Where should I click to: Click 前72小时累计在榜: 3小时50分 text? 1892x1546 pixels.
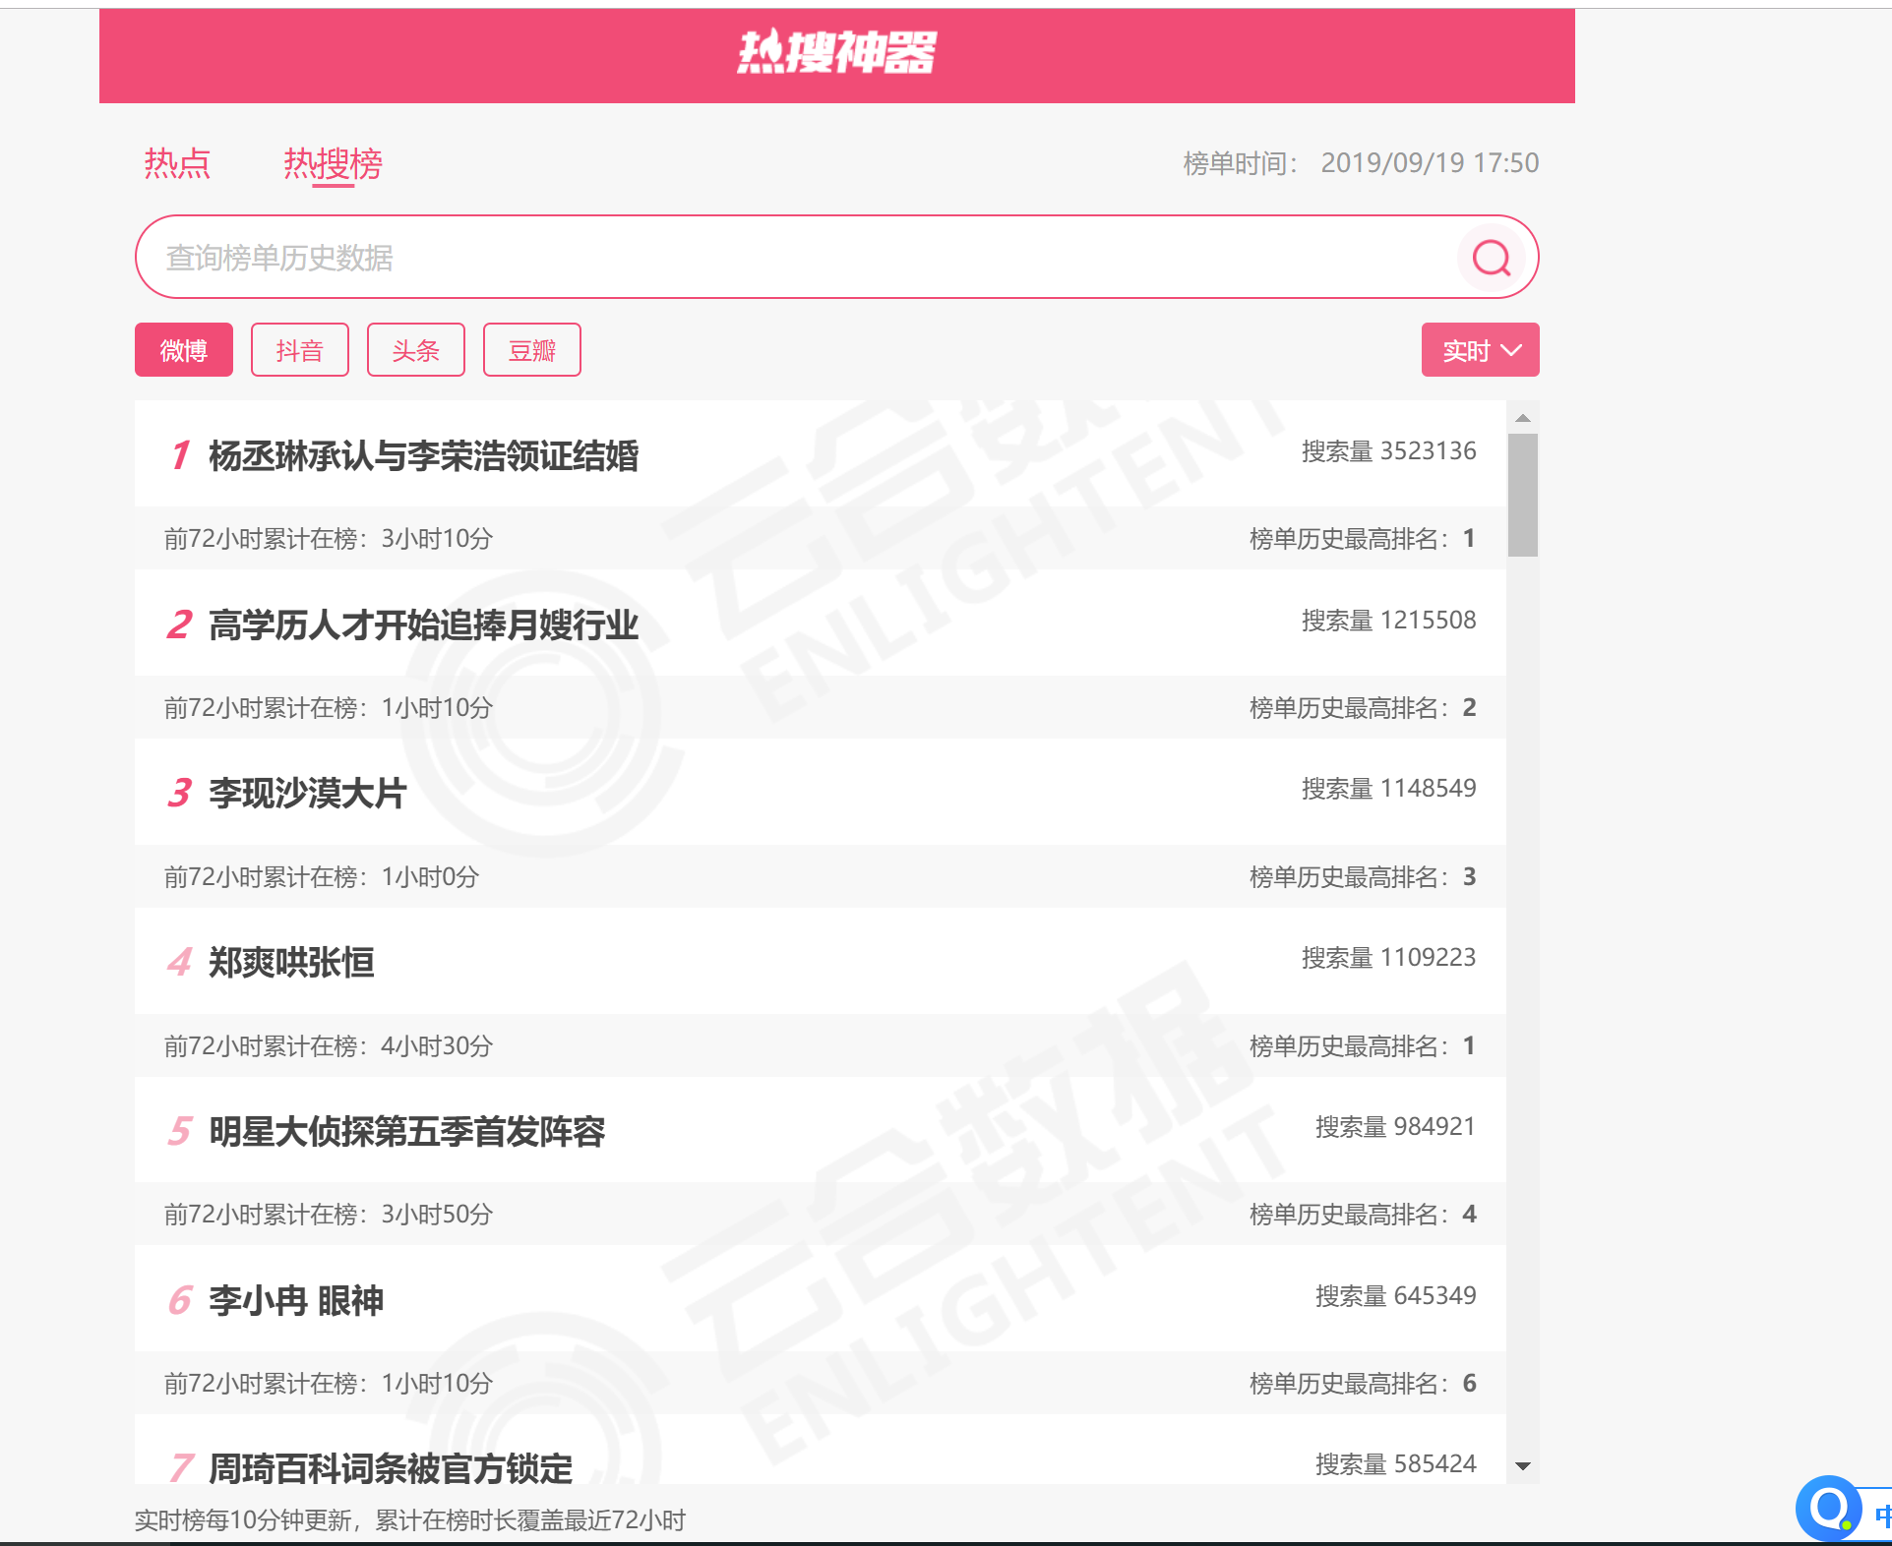pos(329,1215)
